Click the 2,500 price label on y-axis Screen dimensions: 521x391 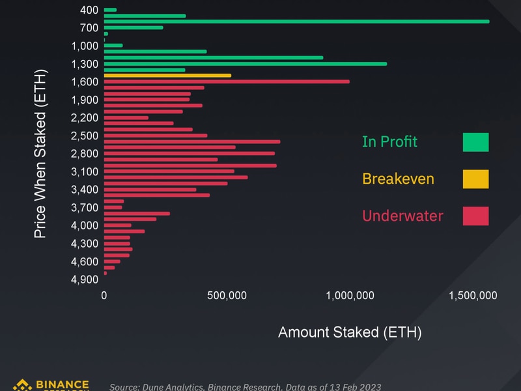pyautogui.click(x=85, y=136)
